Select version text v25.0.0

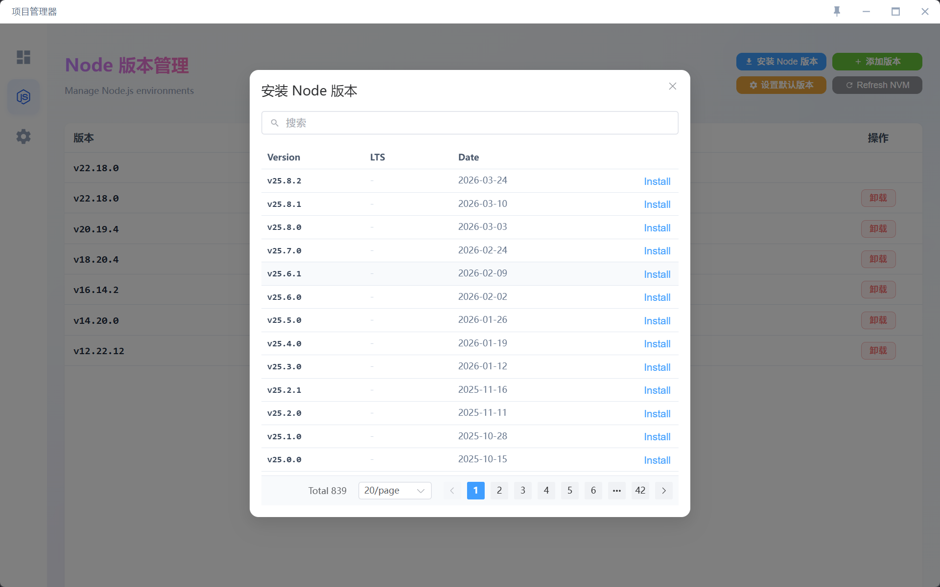[x=284, y=460]
